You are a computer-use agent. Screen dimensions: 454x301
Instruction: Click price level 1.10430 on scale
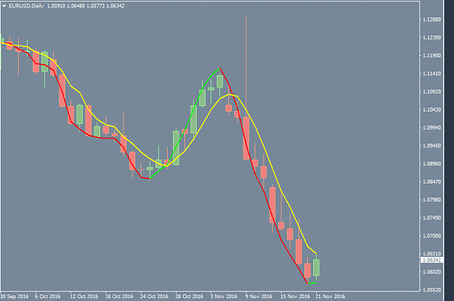(x=431, y=110)
